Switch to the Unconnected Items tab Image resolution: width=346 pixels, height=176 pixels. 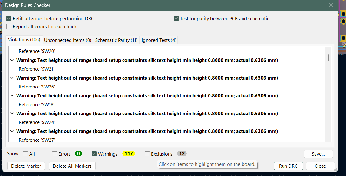pyautogui.click(x=68, y=40)
